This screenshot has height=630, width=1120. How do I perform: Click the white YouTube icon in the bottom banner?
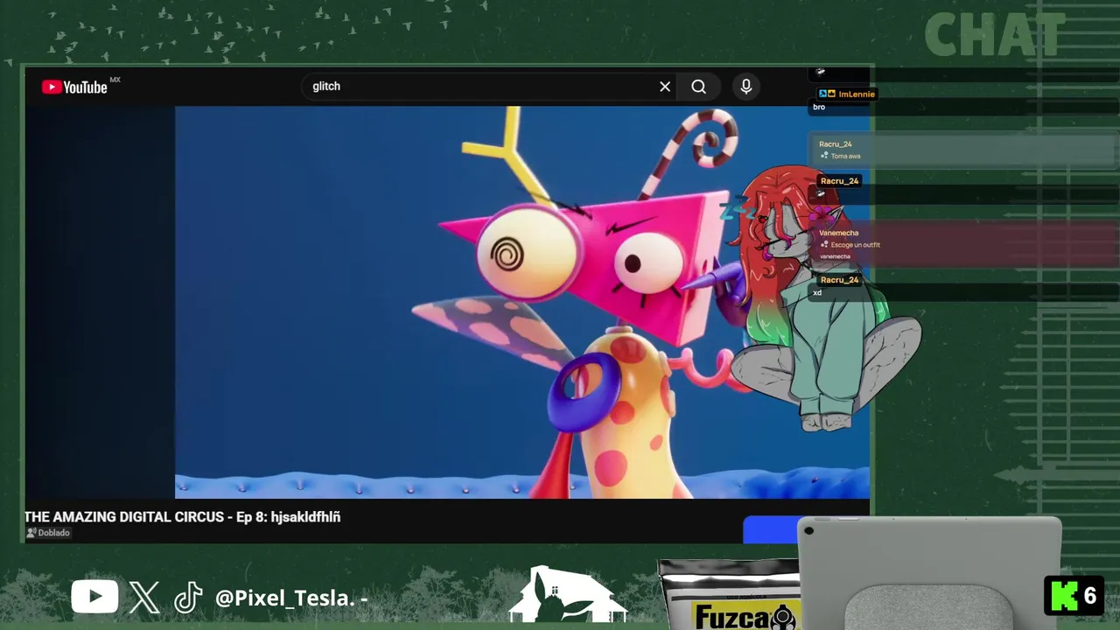click(94, 598)
